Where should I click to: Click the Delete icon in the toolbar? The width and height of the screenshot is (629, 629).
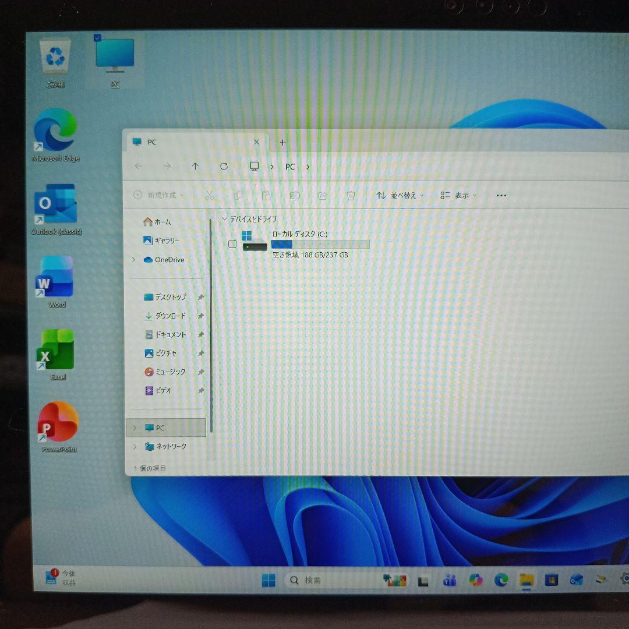coord(351,196)
